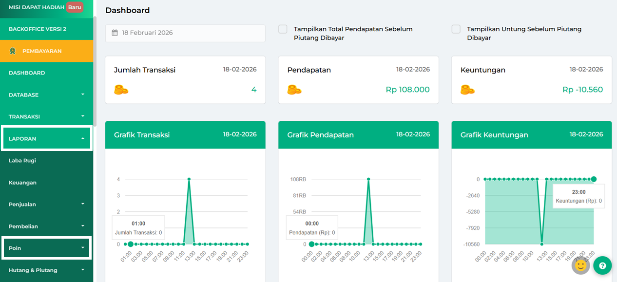617x282 pixels.
Task: Tick Tampilkan Untung Sebelum Piutang Dibayar checkbox
Action: click(x=456, y=29)
